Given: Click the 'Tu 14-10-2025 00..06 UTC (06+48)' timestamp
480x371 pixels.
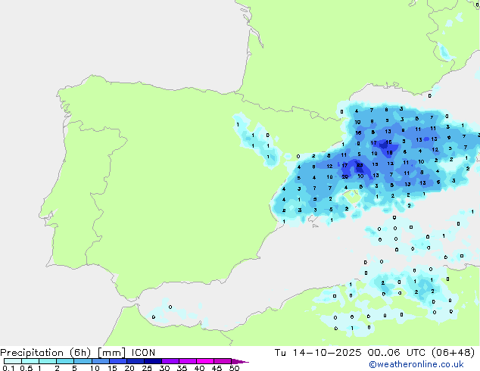Looking at the screenshot, I should coord(375,353).
